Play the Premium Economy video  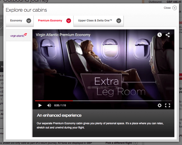tap(40, 105)
